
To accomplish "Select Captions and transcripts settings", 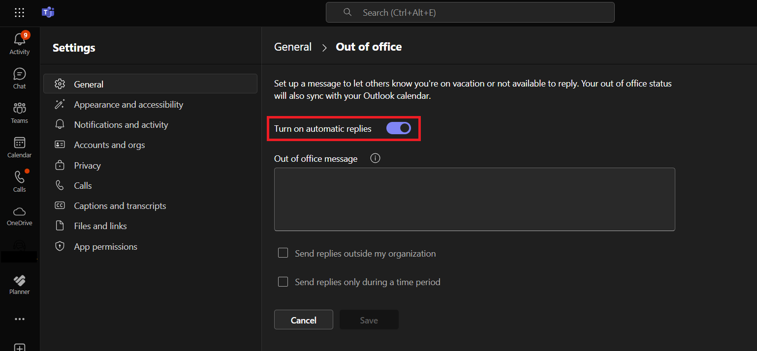I will pos(150,205).
